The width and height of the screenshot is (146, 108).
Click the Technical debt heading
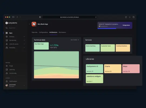[x=39, y=40]
